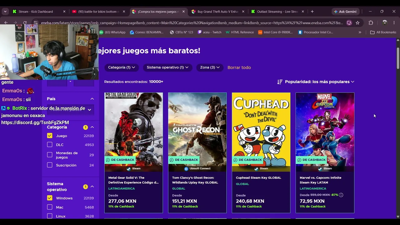Close the Grand Theft Auto V tab

pos(243,12)
